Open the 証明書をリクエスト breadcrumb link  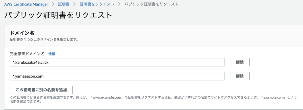(97, 4)
